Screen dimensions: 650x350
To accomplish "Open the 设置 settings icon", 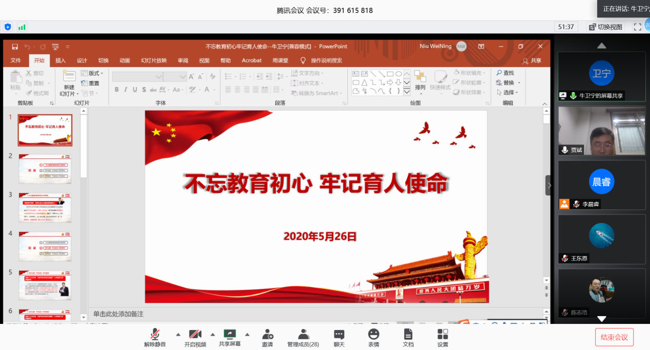I will [x=443, y=335].
